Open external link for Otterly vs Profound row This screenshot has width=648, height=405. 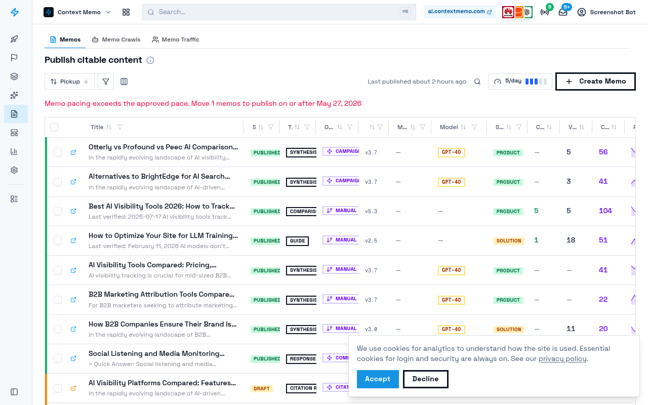click(x=73, y=152)
